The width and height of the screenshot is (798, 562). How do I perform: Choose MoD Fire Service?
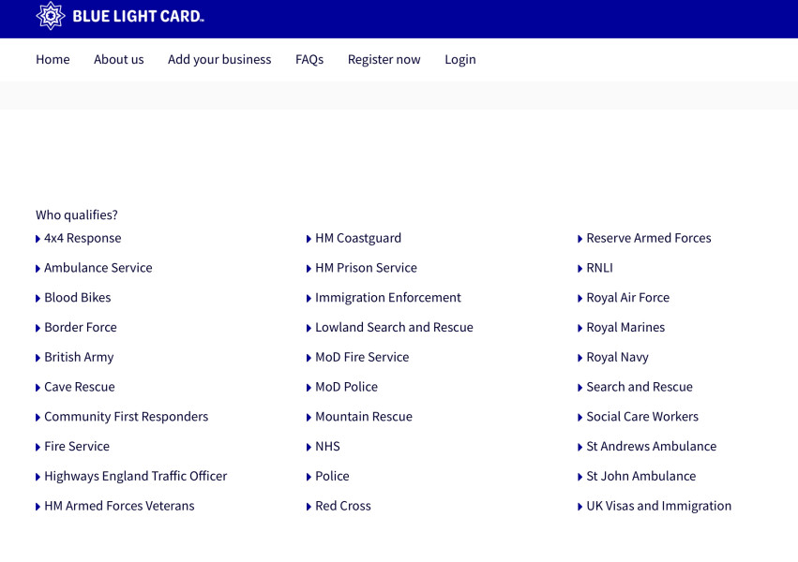[x=362, y=357]
